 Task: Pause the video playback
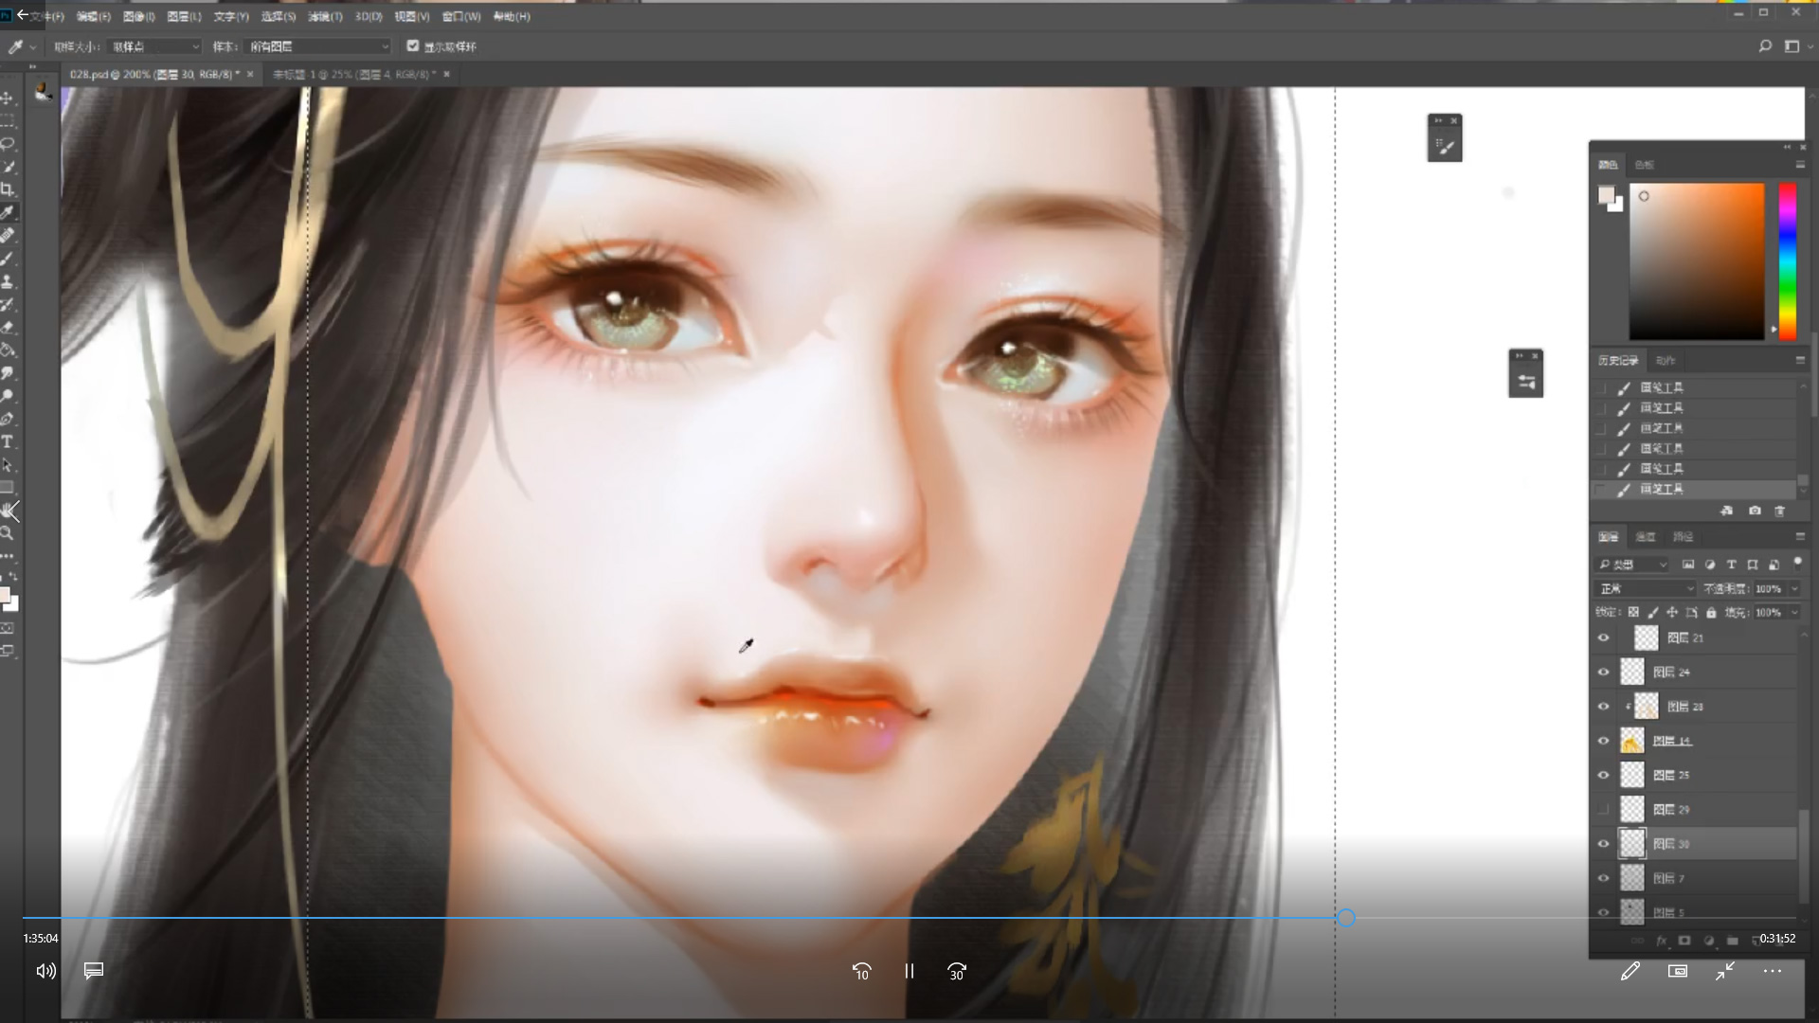click(909, 971)
